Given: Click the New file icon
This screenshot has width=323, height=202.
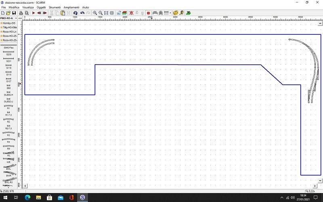Looking at the screenshot, I should (3, 13).
